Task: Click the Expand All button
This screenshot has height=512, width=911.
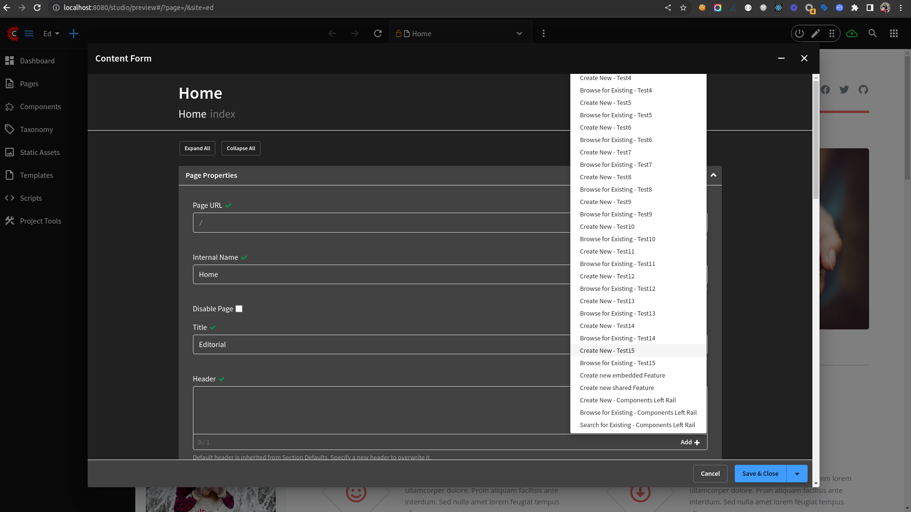Action: point(197,148)
